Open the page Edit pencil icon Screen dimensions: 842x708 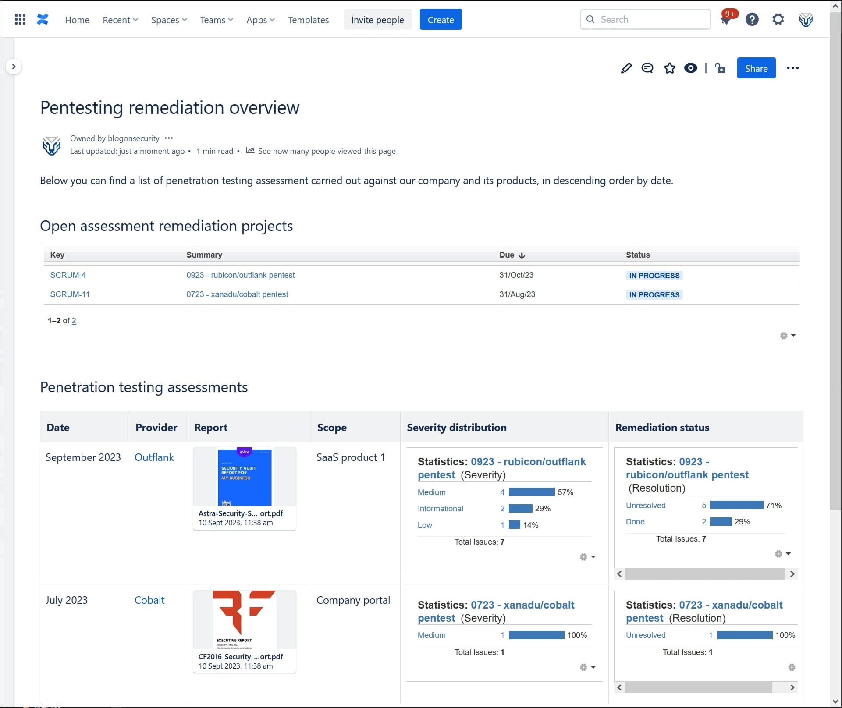pos(626,68)
